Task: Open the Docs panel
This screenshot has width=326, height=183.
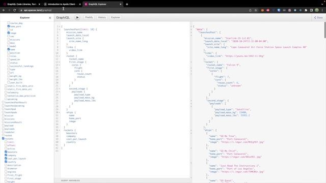Action: tap(318, 18)
